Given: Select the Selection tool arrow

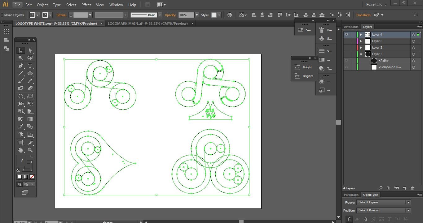Looking at the screenshot, I should tap(20, 50).
